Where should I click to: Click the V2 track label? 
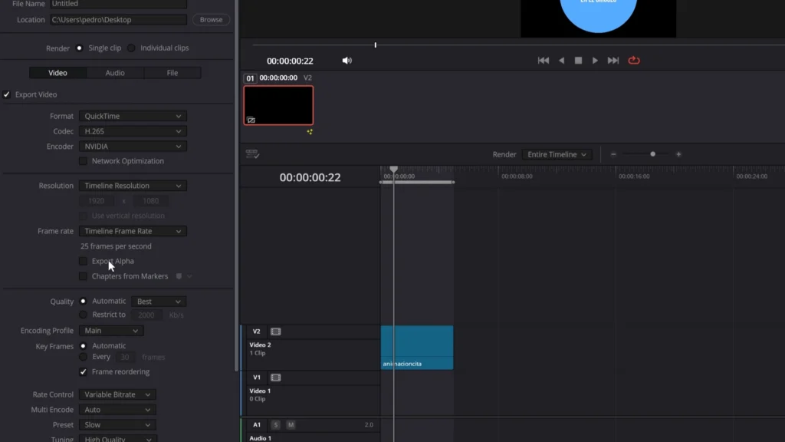pyautogui.click(x=256, y=331)
